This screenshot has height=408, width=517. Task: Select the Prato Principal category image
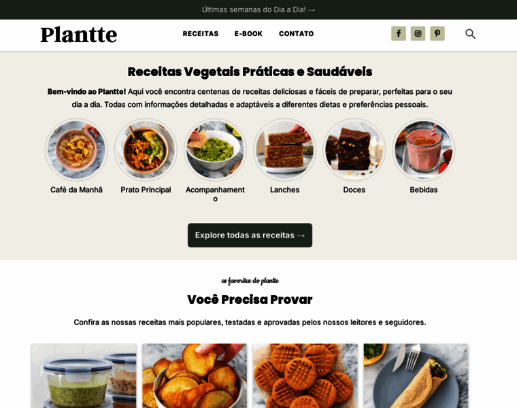tap(146, 150)
